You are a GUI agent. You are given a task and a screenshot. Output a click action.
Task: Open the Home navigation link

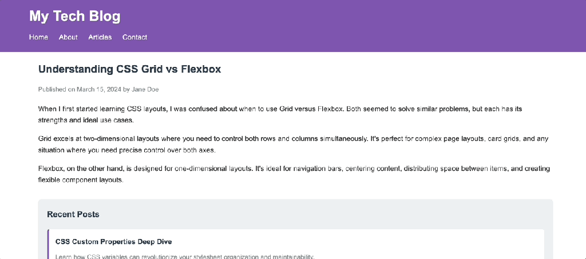[x=38, y=37]
